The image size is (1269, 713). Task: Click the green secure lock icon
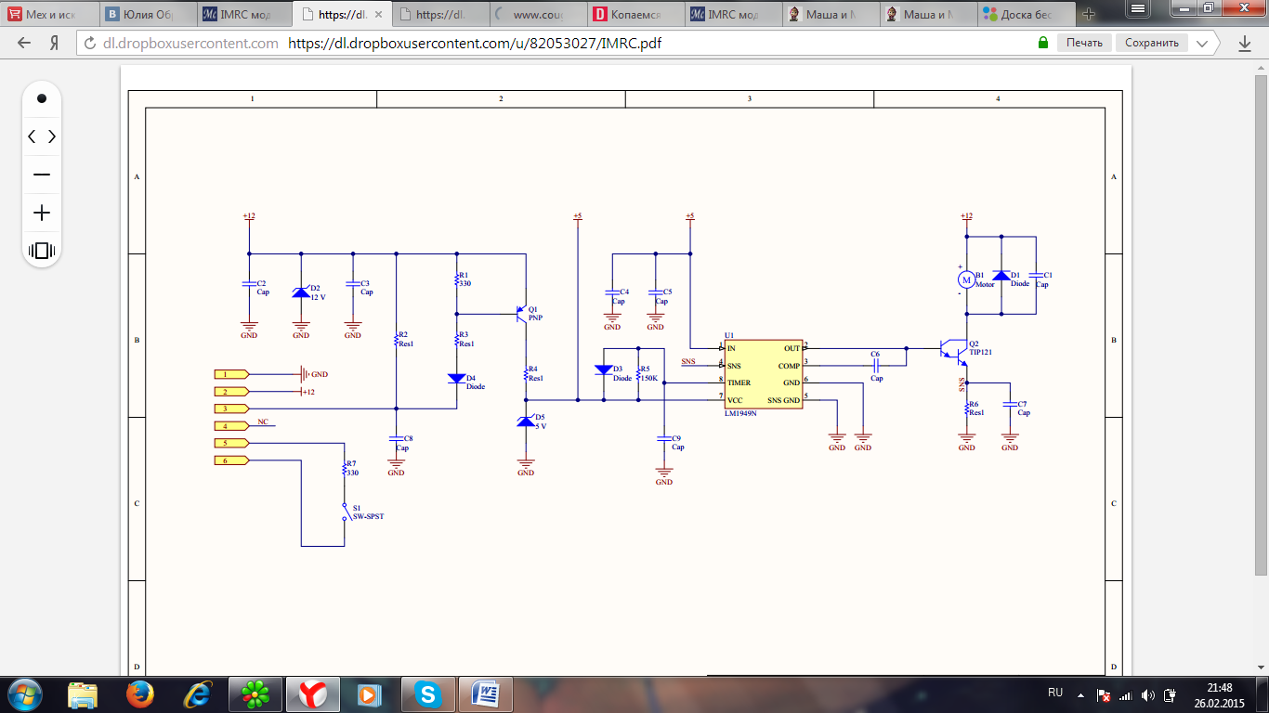(1043, 43)
